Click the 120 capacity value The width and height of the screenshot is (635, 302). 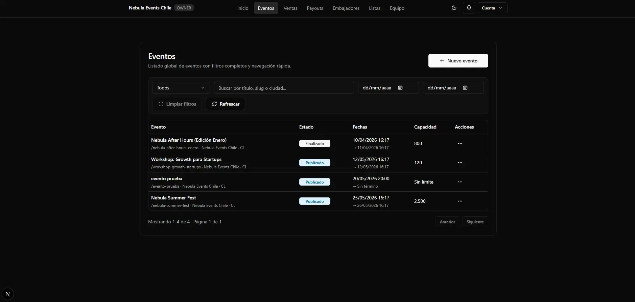(x=418, y=163)
